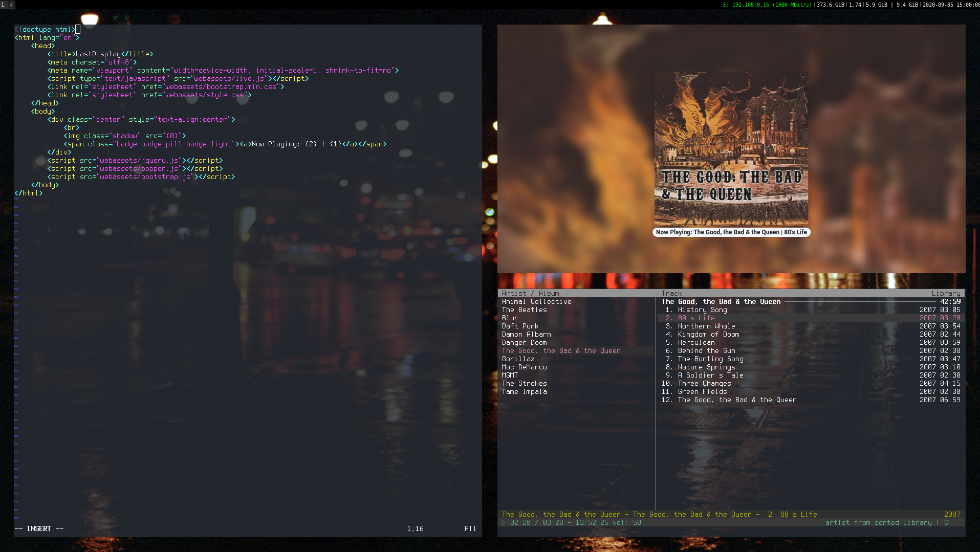Click the 373.6 GiB disk status

[x=831, y=5]
